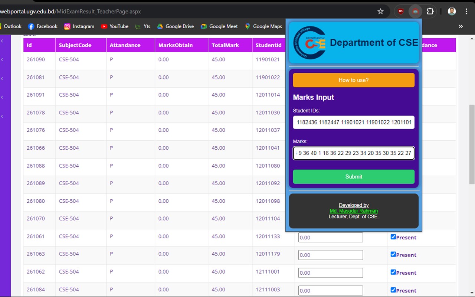This screenshot has width=475, height=297.
Task: Open Google Maps bookmark
Action: pos(263,26)
